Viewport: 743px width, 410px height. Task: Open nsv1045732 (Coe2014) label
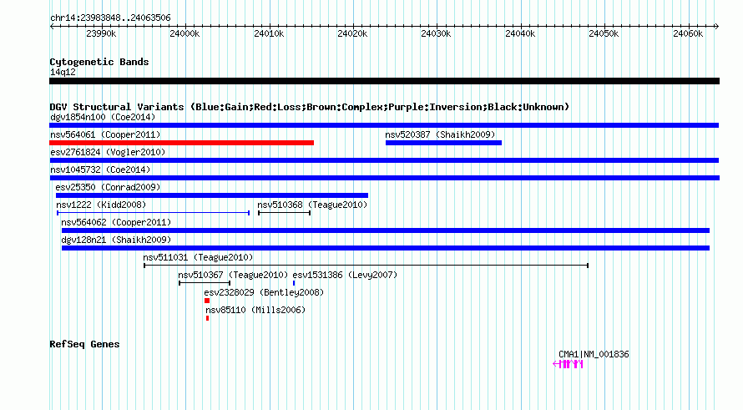(x=100, y=170)
